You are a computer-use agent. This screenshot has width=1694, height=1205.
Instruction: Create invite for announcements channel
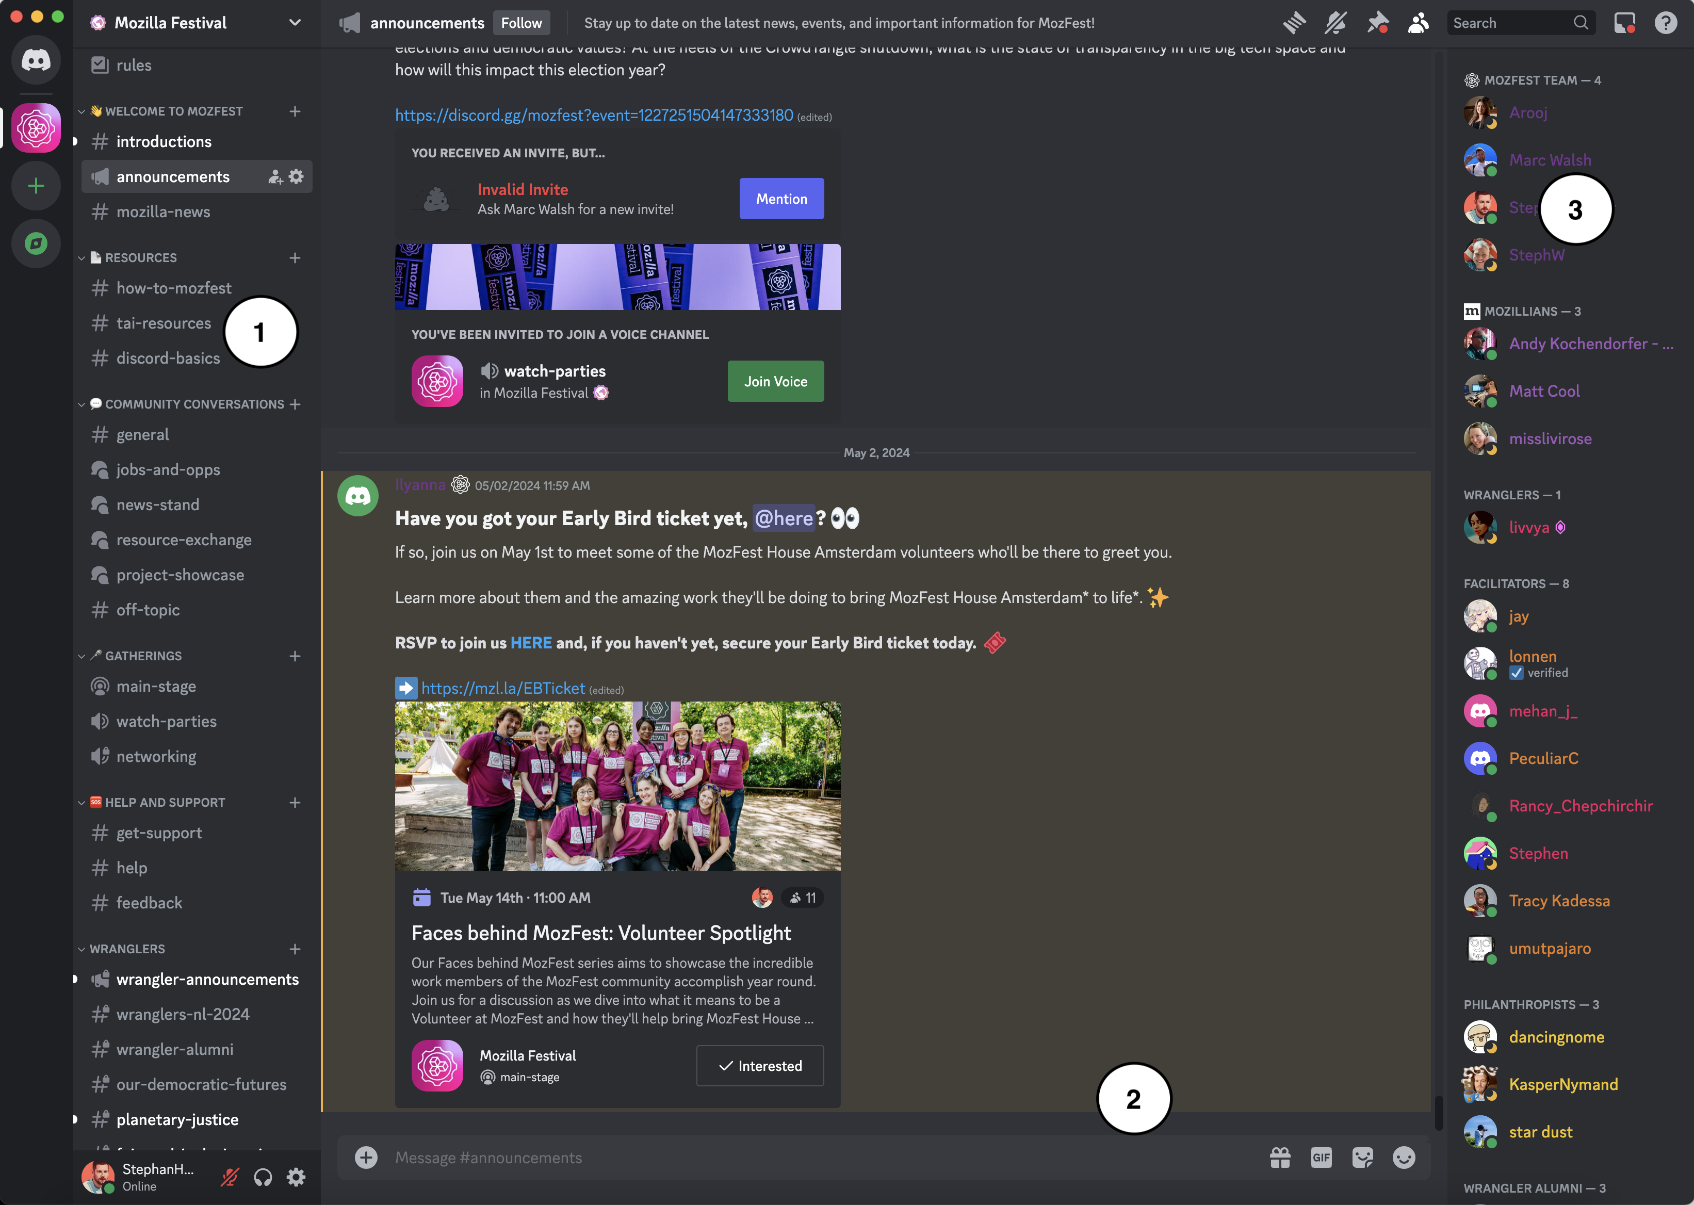(x=275, y=176)
